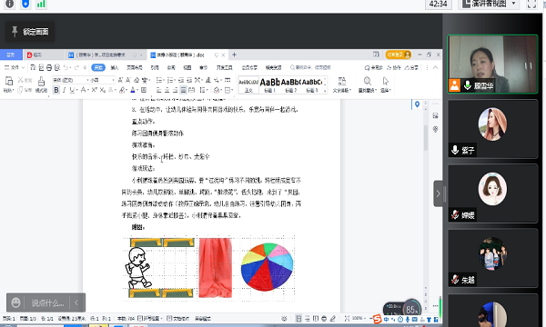
Task: Click the decrease indent icon
Action: (x=181, y=80)
